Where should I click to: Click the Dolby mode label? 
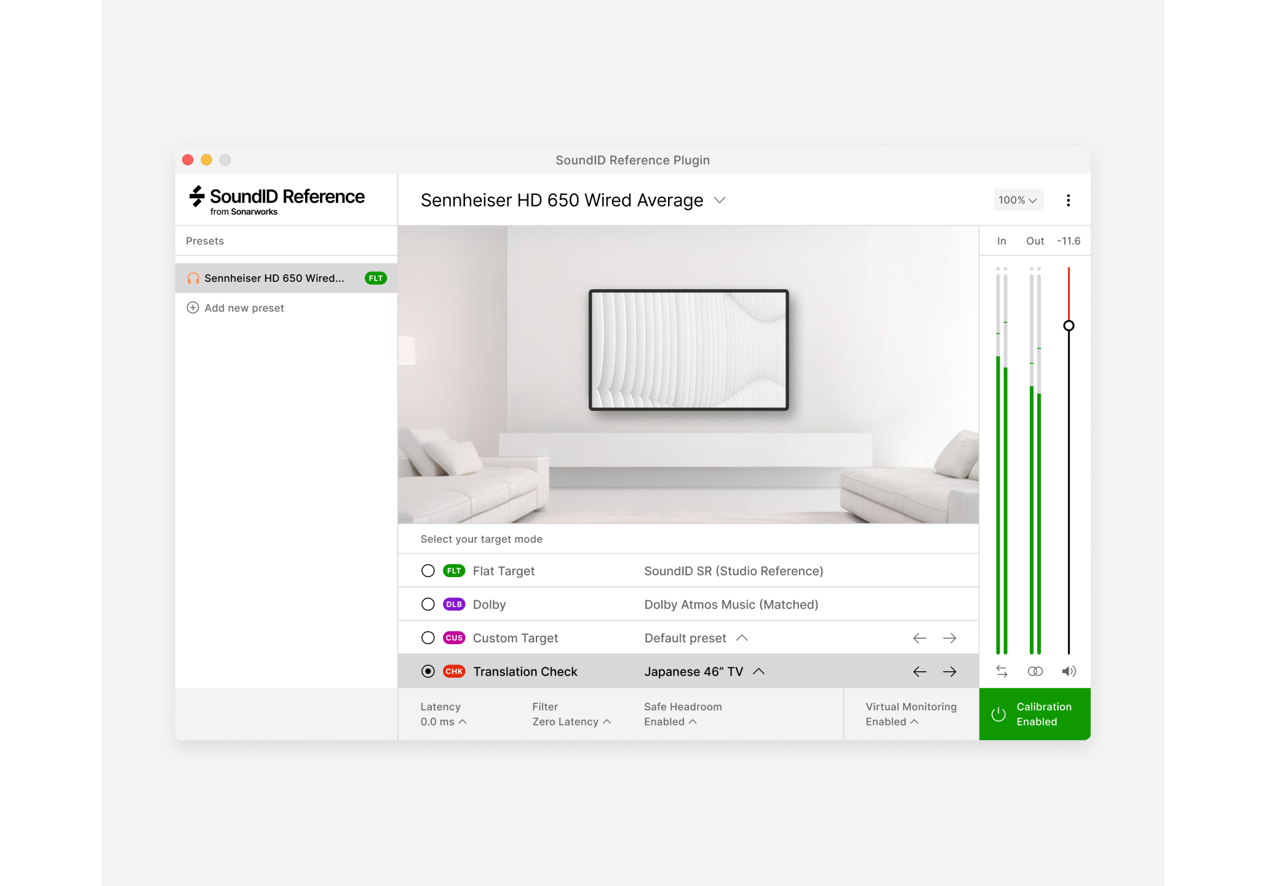(489, 604)
